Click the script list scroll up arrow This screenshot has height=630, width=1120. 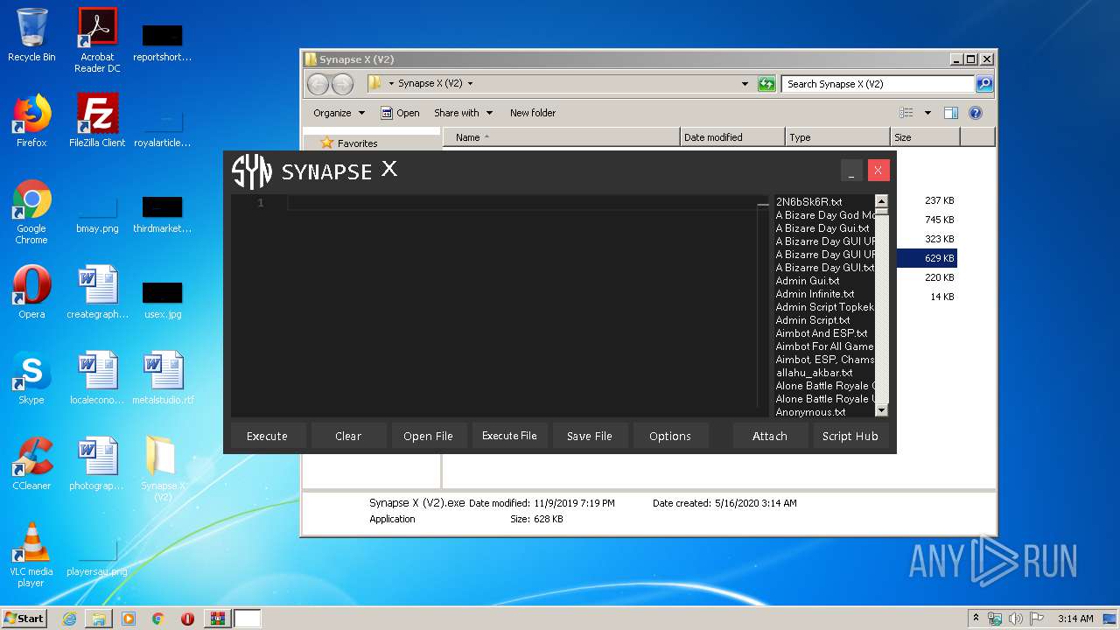[881, 201]
